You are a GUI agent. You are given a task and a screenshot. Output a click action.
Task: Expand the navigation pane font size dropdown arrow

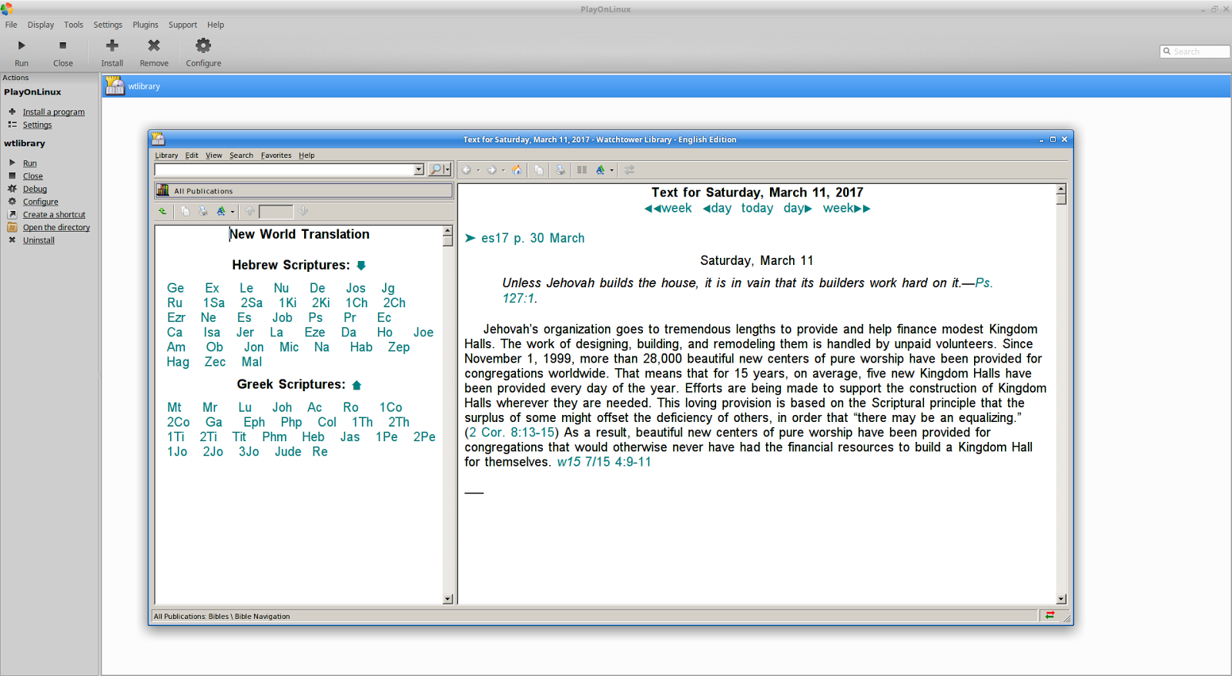tap(233, 212)
